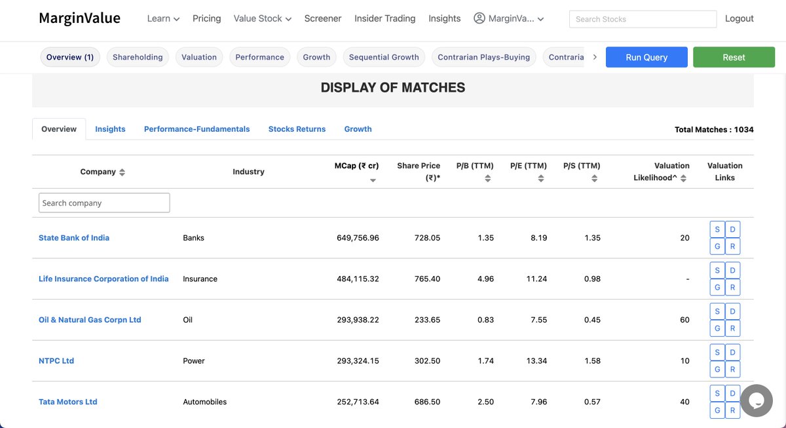Focus the Search Stocks field
Viewport: 786px width, 428px height.
tap(643, 19)
